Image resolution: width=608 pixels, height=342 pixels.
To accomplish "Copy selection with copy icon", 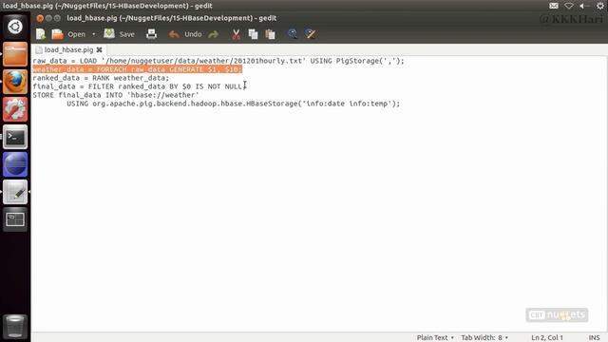I will (253, 34).
